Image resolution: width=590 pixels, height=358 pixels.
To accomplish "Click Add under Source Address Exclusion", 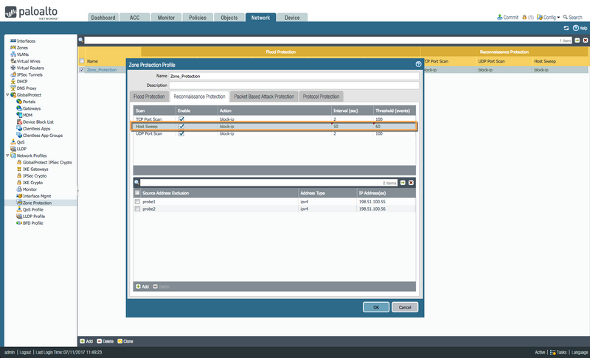I will pos(142,285).
